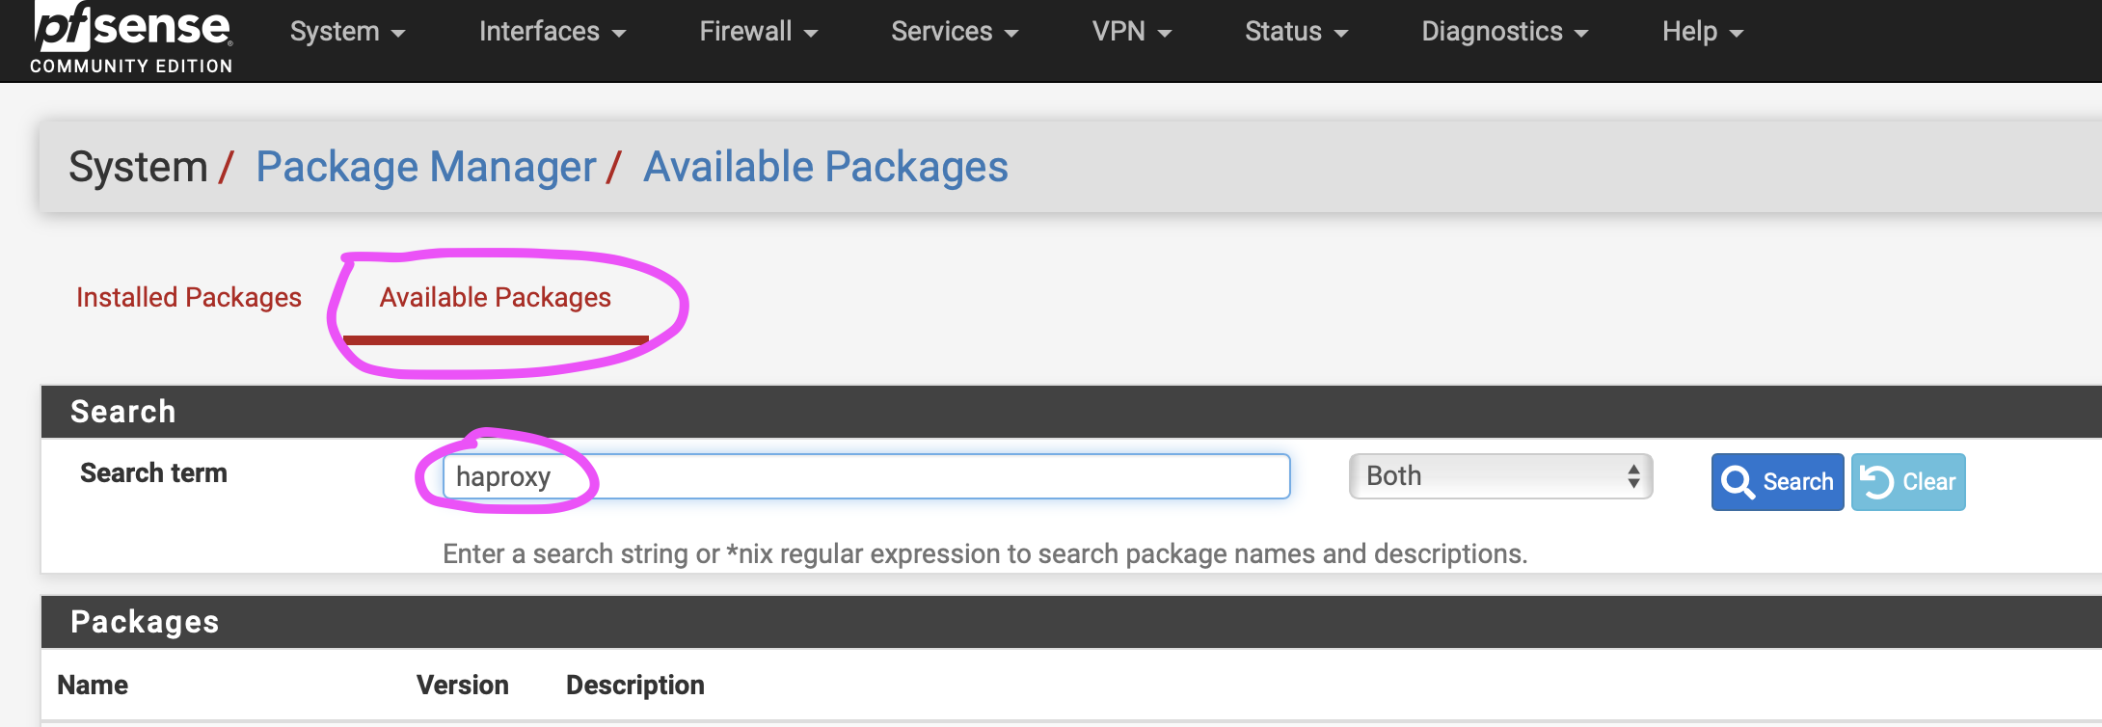
Task: Click the magnifier icon in Search button
Action: 1738,481
